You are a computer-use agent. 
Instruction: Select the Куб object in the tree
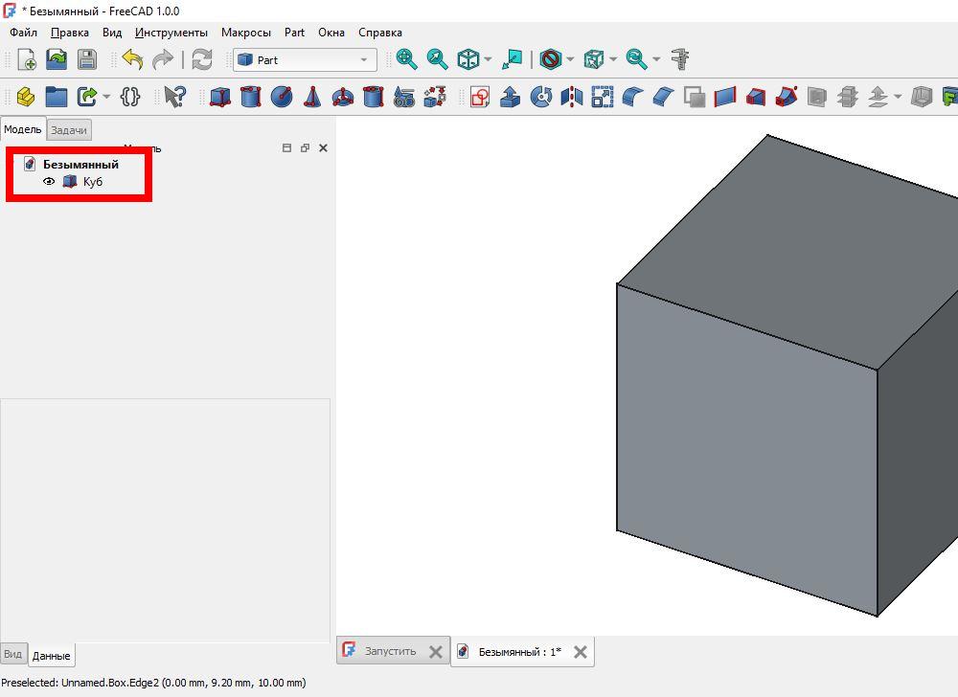coord(93,181)
